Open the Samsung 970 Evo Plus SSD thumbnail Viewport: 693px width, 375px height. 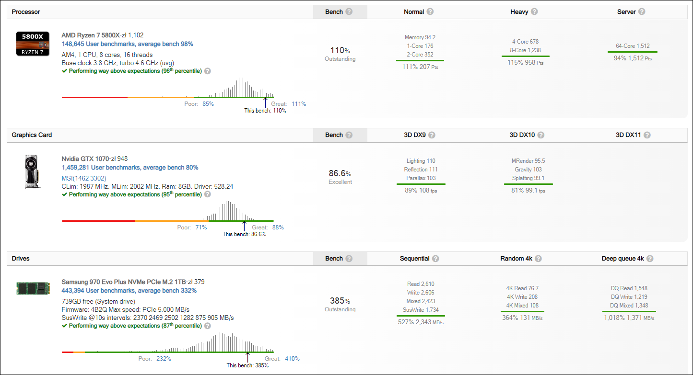[x=33, y=288]
